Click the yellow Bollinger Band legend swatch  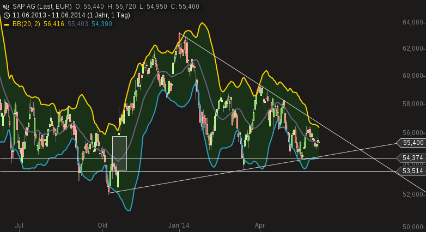click(x=7, y=25)
